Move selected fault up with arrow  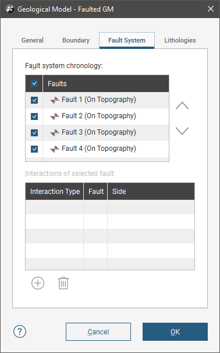[182, 105]
